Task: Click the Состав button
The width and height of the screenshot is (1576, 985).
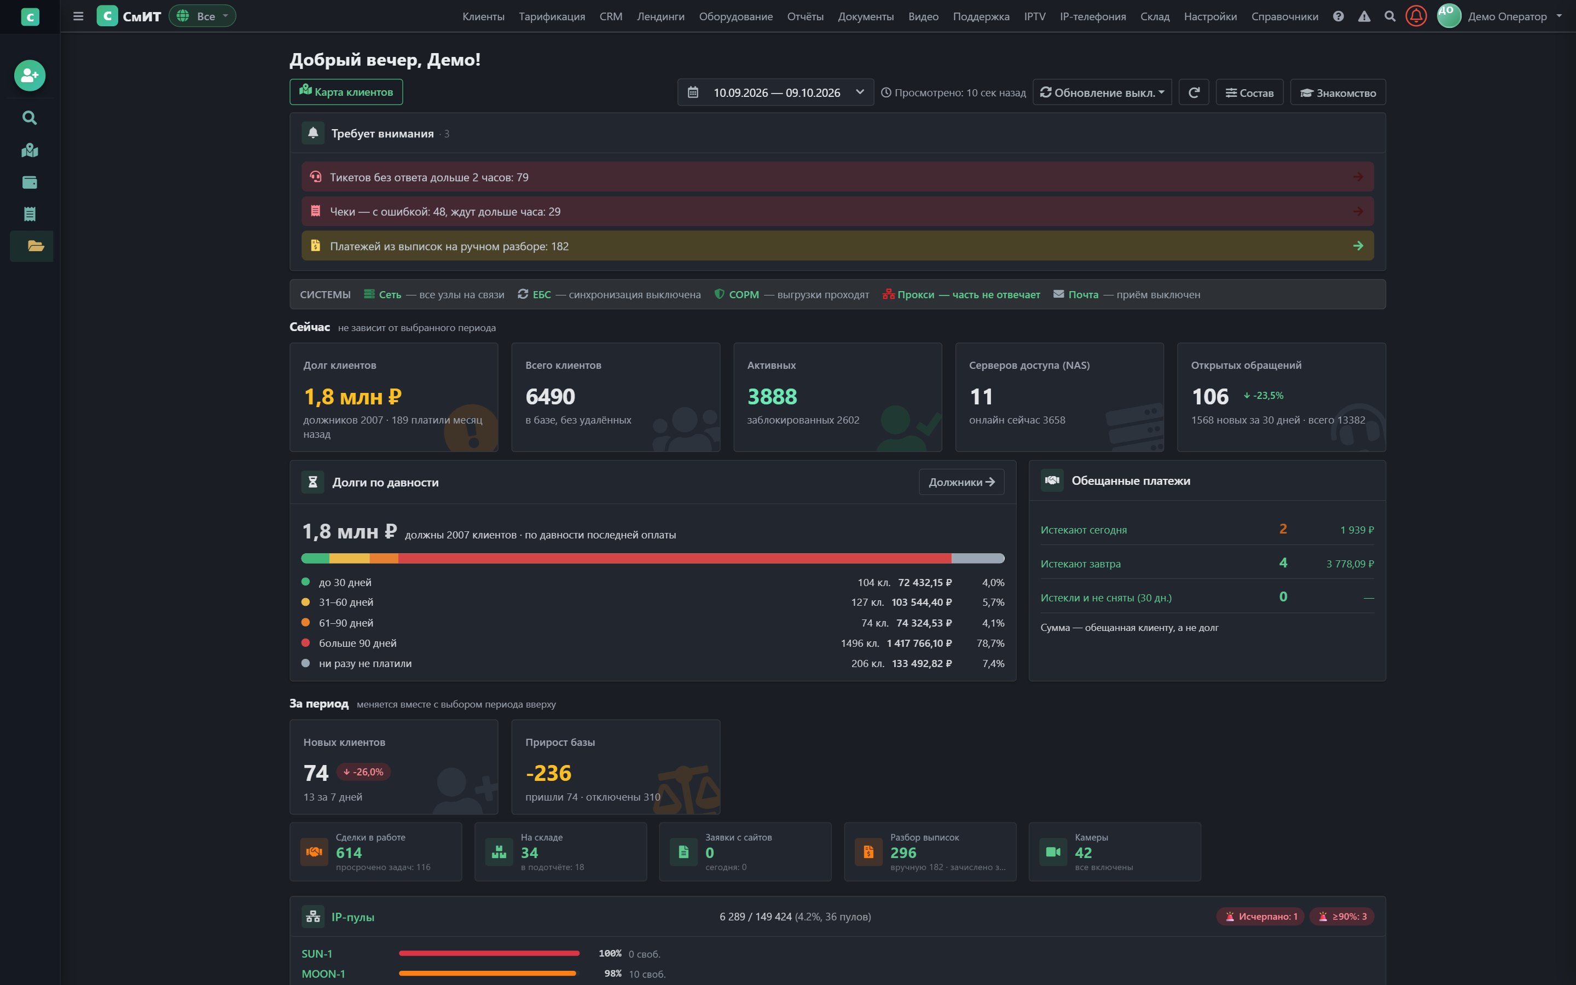Action: (x=1249, y=92)
